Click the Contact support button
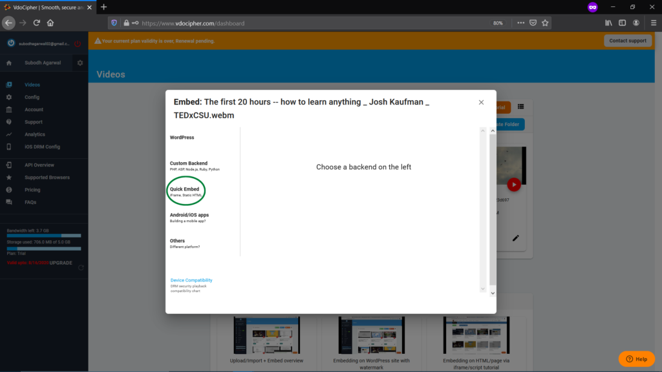Viewport: 662px width, 372px height. (x=627, y=41)
